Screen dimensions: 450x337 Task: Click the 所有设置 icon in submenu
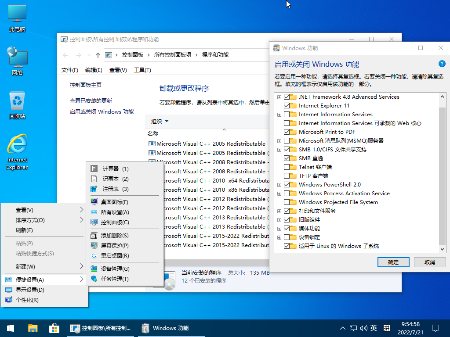pyautogui.click(x=94, y=212)
